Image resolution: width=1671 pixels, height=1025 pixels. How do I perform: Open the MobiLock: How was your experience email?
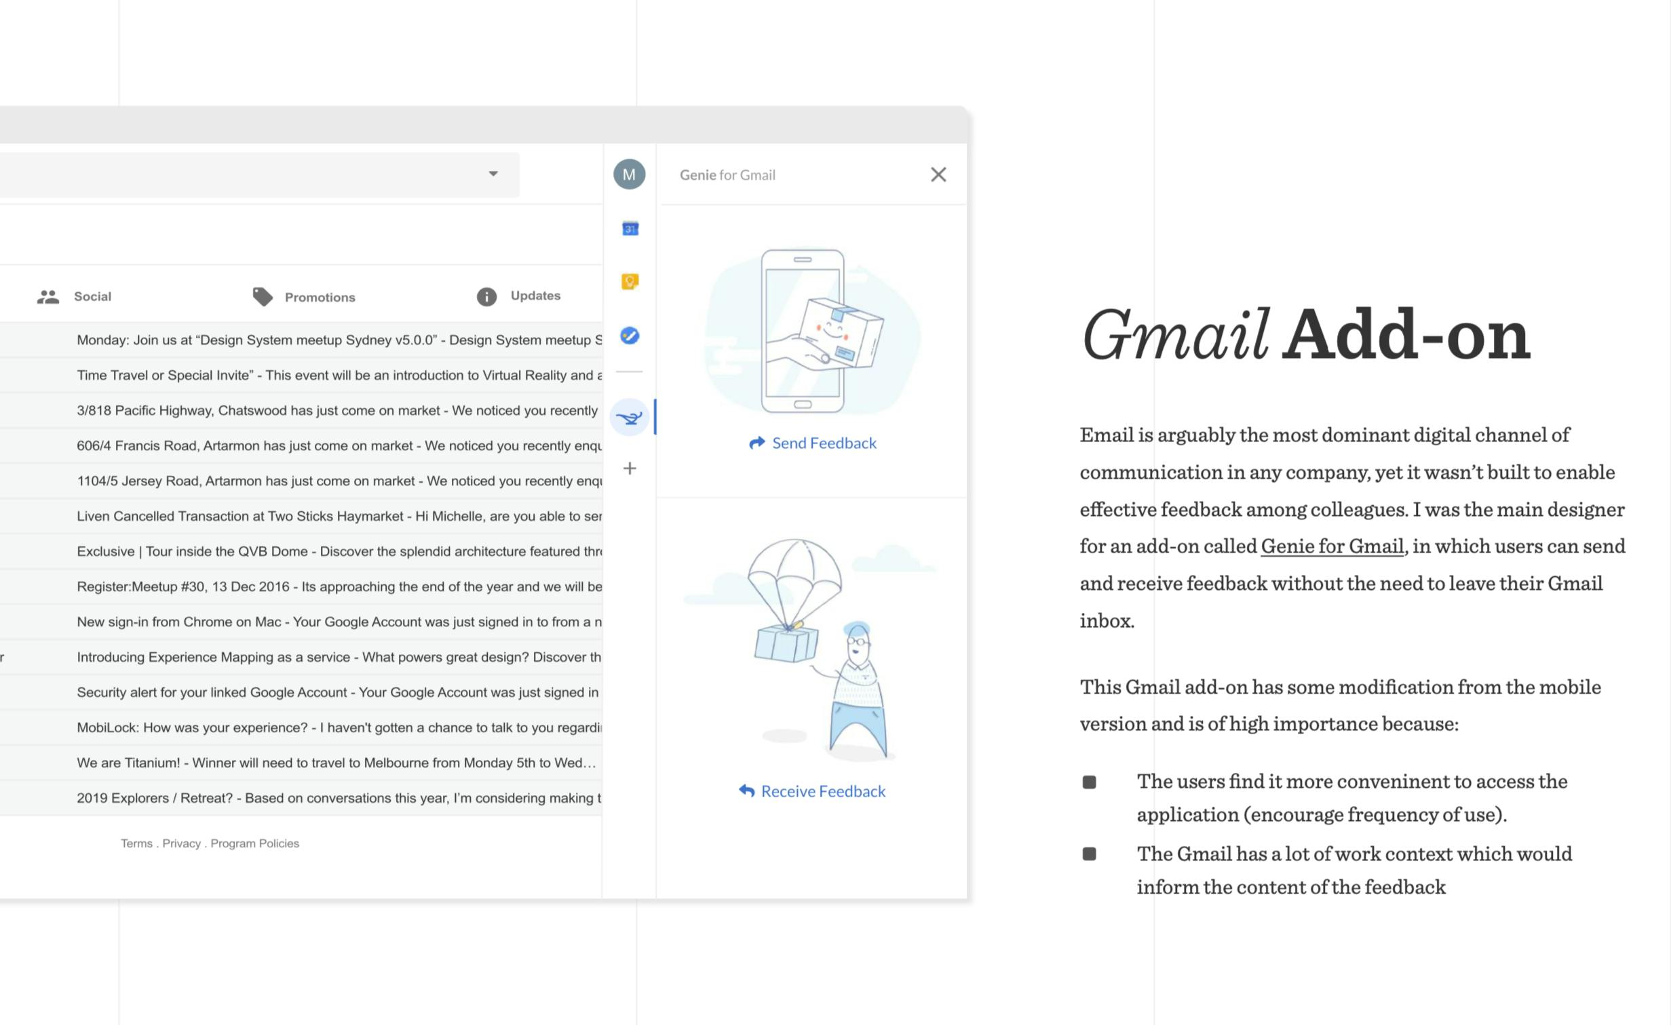301,728
